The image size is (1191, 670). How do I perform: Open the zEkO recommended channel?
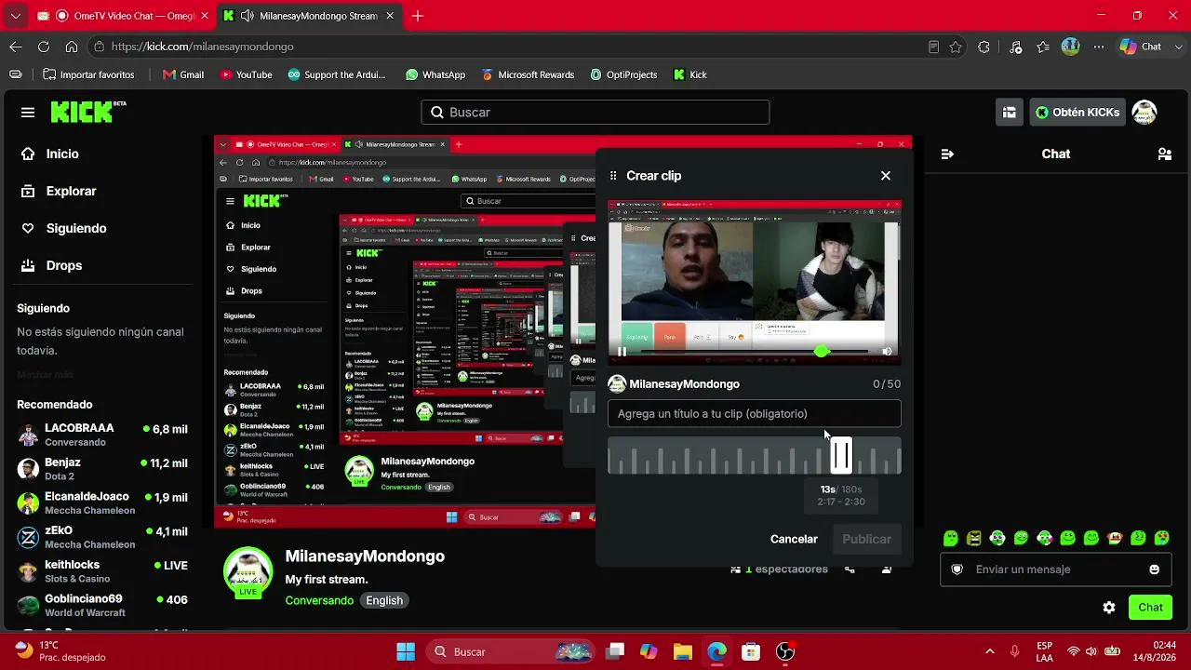click(102, 537)
